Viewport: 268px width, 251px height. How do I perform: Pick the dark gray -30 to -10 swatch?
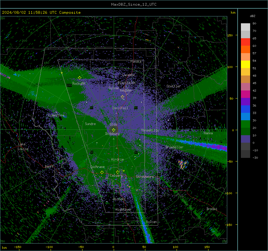click(x=245, y=154)
